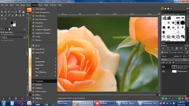
Task: Adjust the layer Opacity slider
Action: (175, 60)
